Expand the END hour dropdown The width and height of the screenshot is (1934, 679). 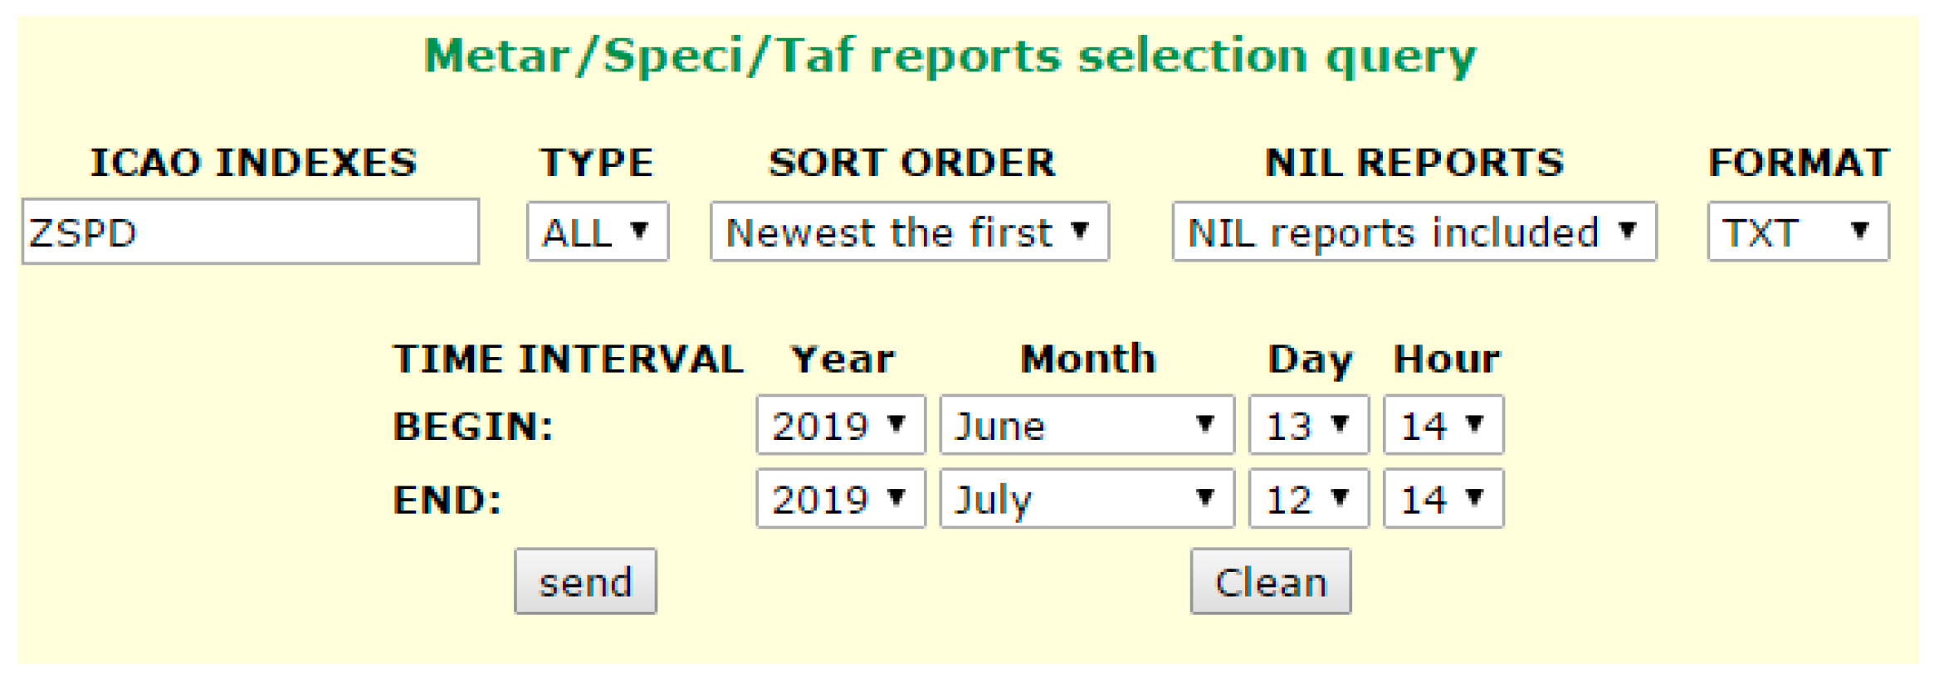coord(1443,499)
